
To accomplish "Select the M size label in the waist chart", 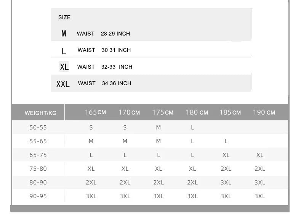I will (x=64, y=34).
